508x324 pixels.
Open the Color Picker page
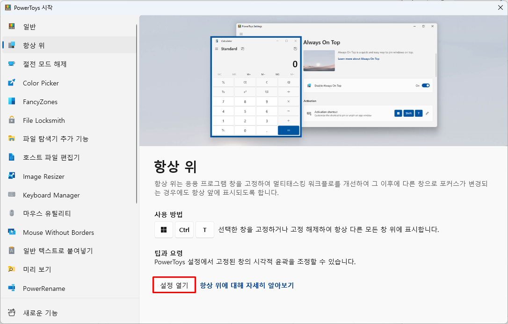click(x=69, y=83)
